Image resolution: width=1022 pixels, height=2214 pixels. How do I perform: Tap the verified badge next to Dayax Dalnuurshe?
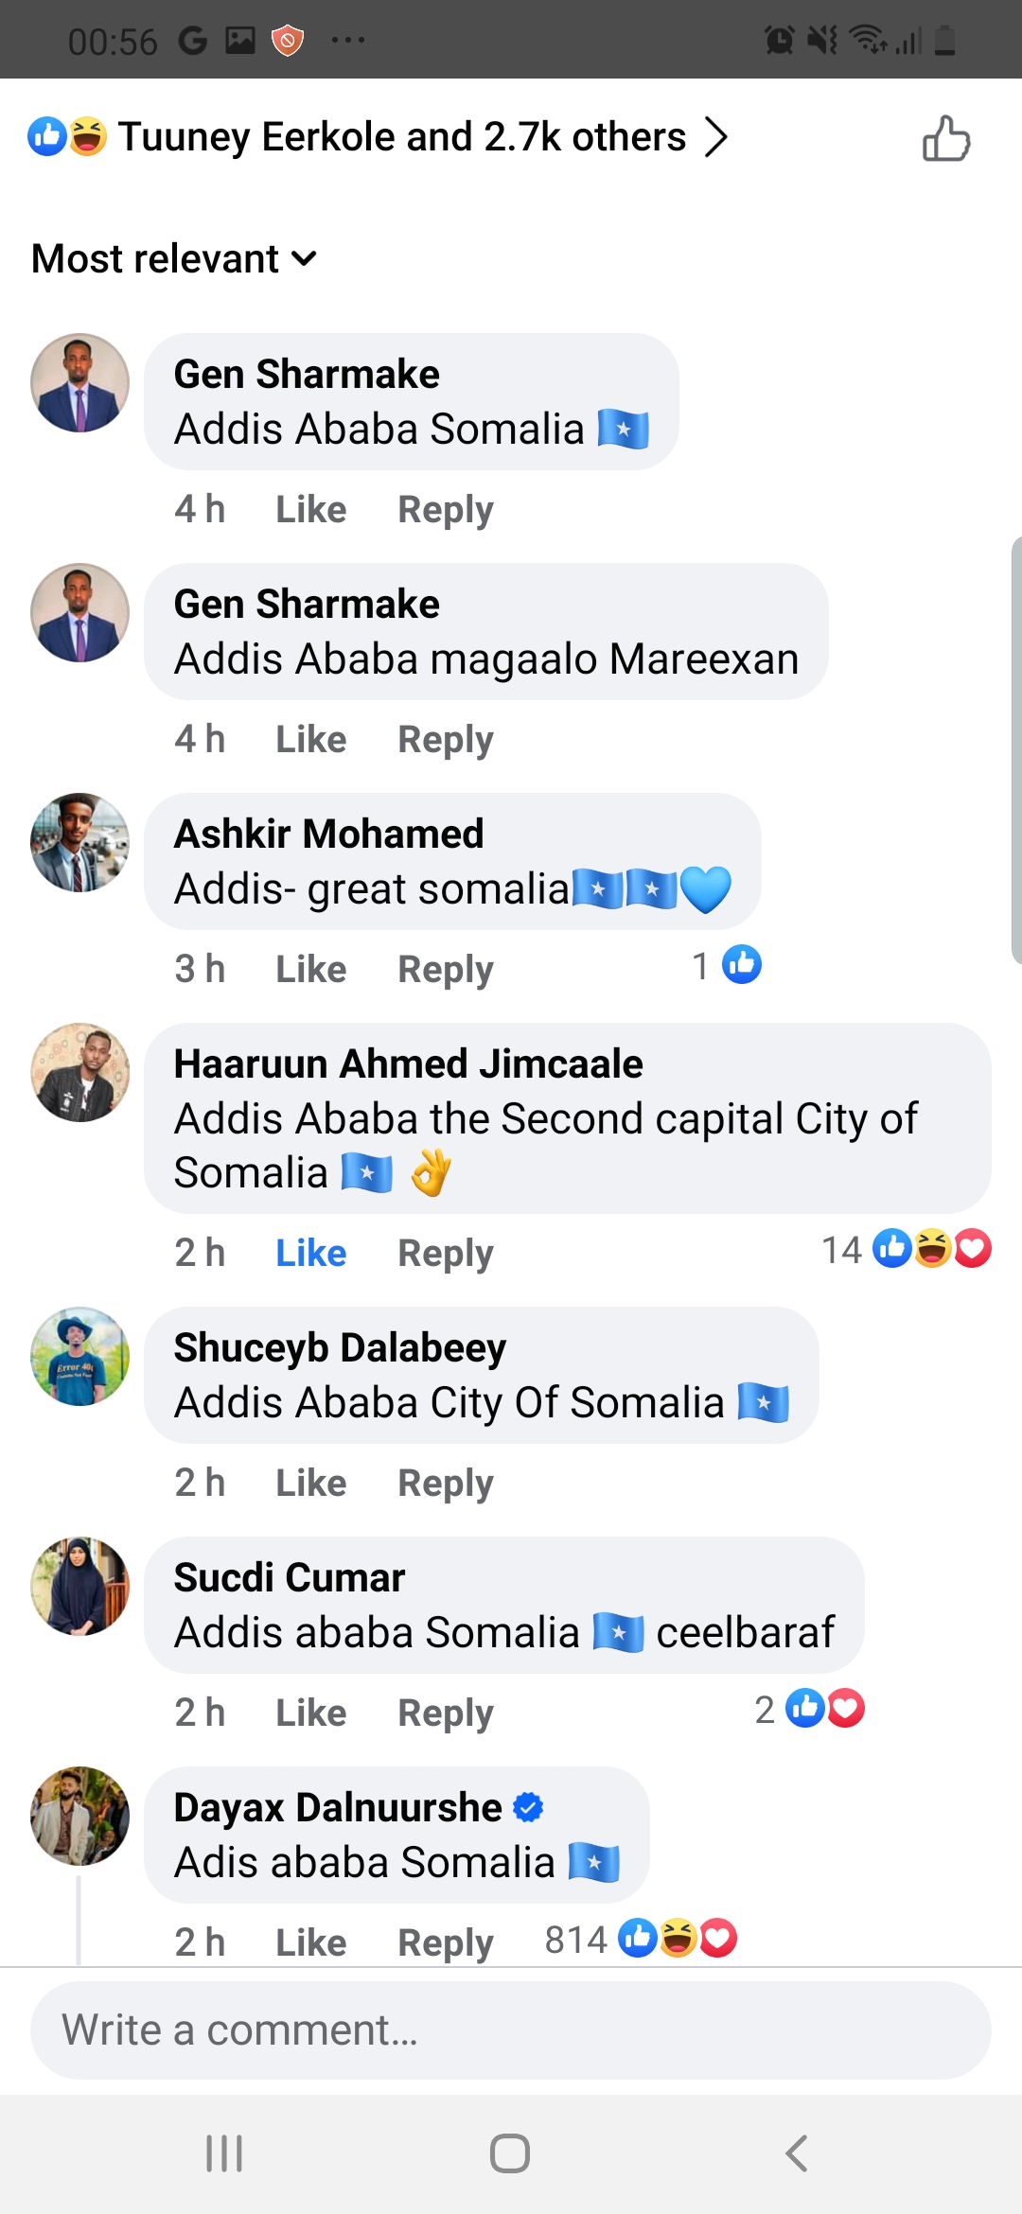point(528,1808)
